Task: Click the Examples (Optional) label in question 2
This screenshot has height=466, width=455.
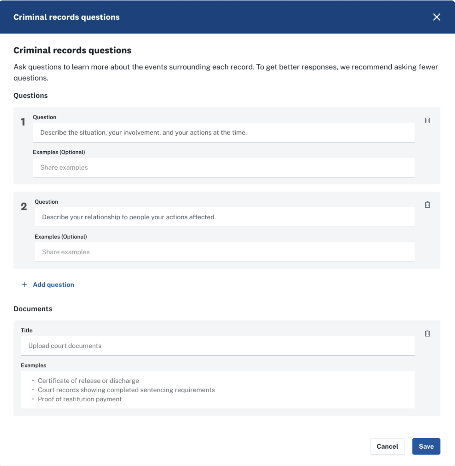Action: (61, 237)
